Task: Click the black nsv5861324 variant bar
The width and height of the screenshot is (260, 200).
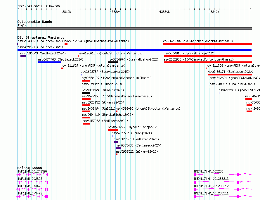Action: click(86, 93)
